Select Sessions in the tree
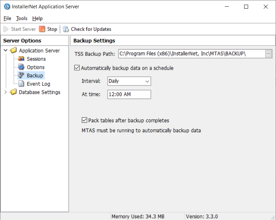 (x=36, y=59)
